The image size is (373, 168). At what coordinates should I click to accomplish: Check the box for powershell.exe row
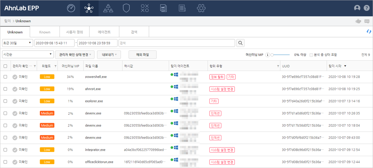tap(5, 77)
